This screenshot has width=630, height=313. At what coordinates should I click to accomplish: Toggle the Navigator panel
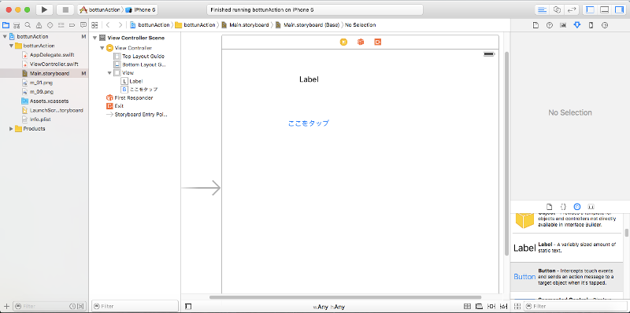click(x=590, y=9)
